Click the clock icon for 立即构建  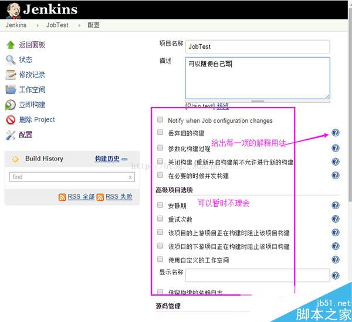click(11, 105)
